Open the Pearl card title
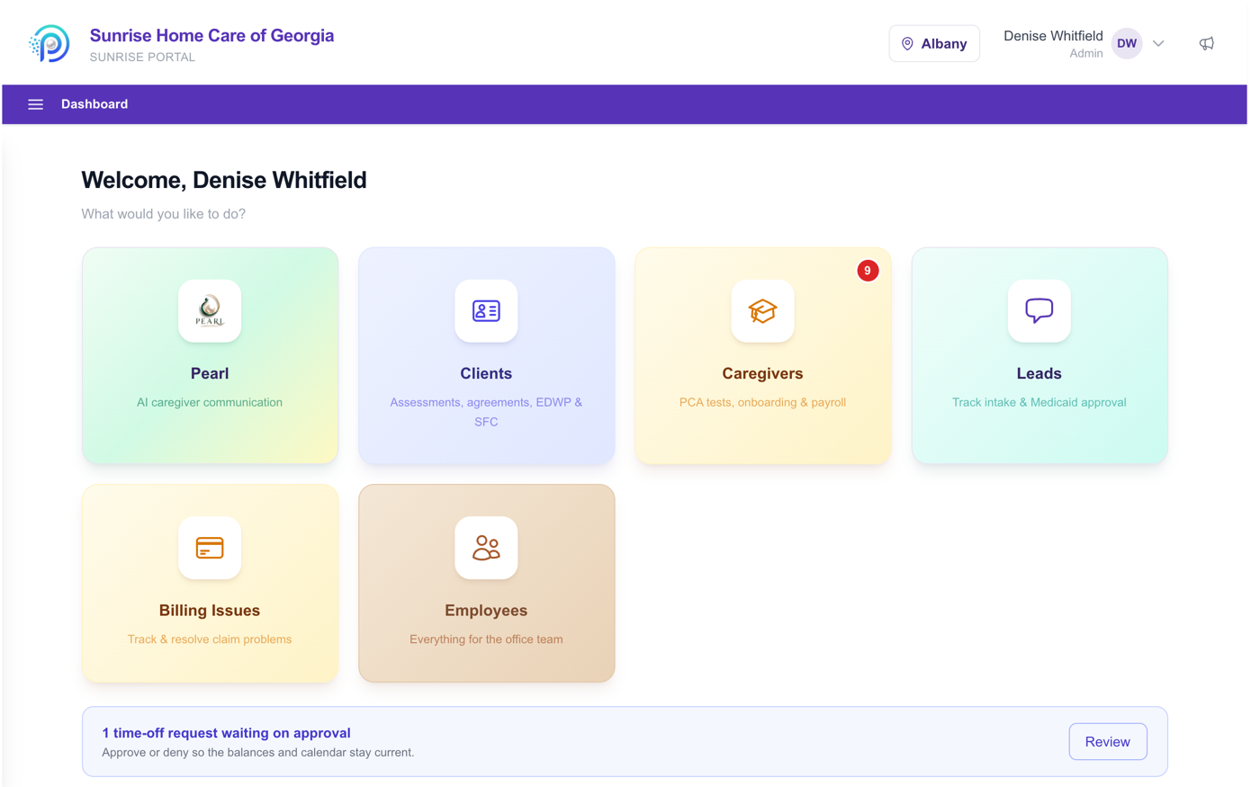The height and width of the screenshot is (787, 1260). 210,373
